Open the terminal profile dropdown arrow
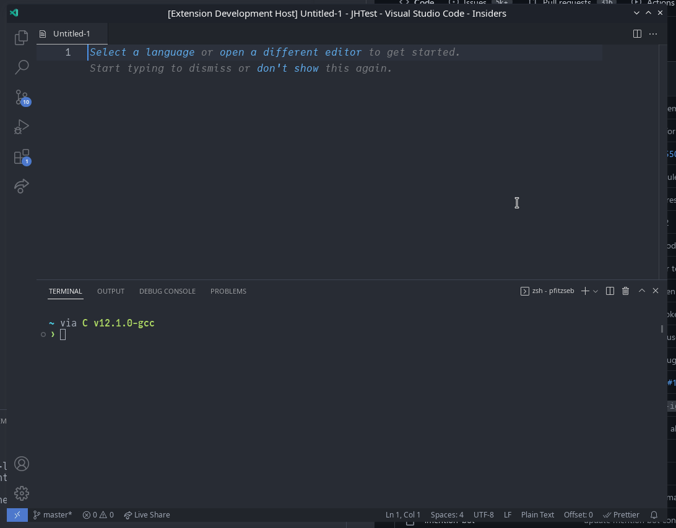This screenshot has height=528, width=676. pos(596,291)
